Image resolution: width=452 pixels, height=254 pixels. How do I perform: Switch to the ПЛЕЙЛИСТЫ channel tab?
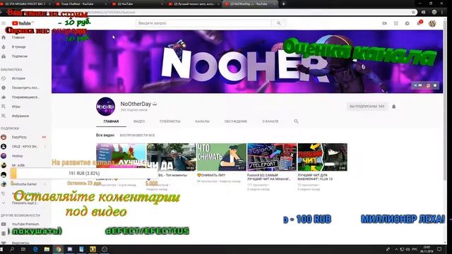169,121
